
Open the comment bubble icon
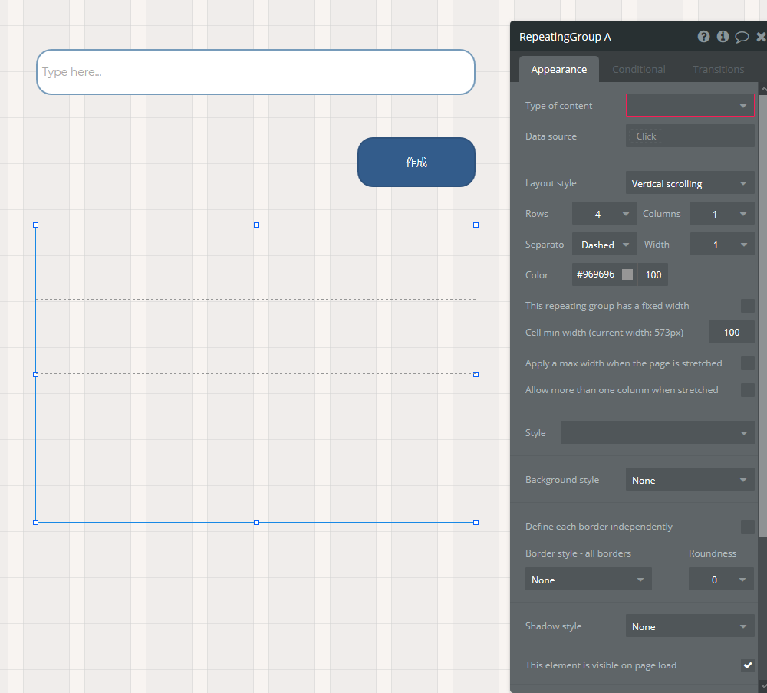742,37
